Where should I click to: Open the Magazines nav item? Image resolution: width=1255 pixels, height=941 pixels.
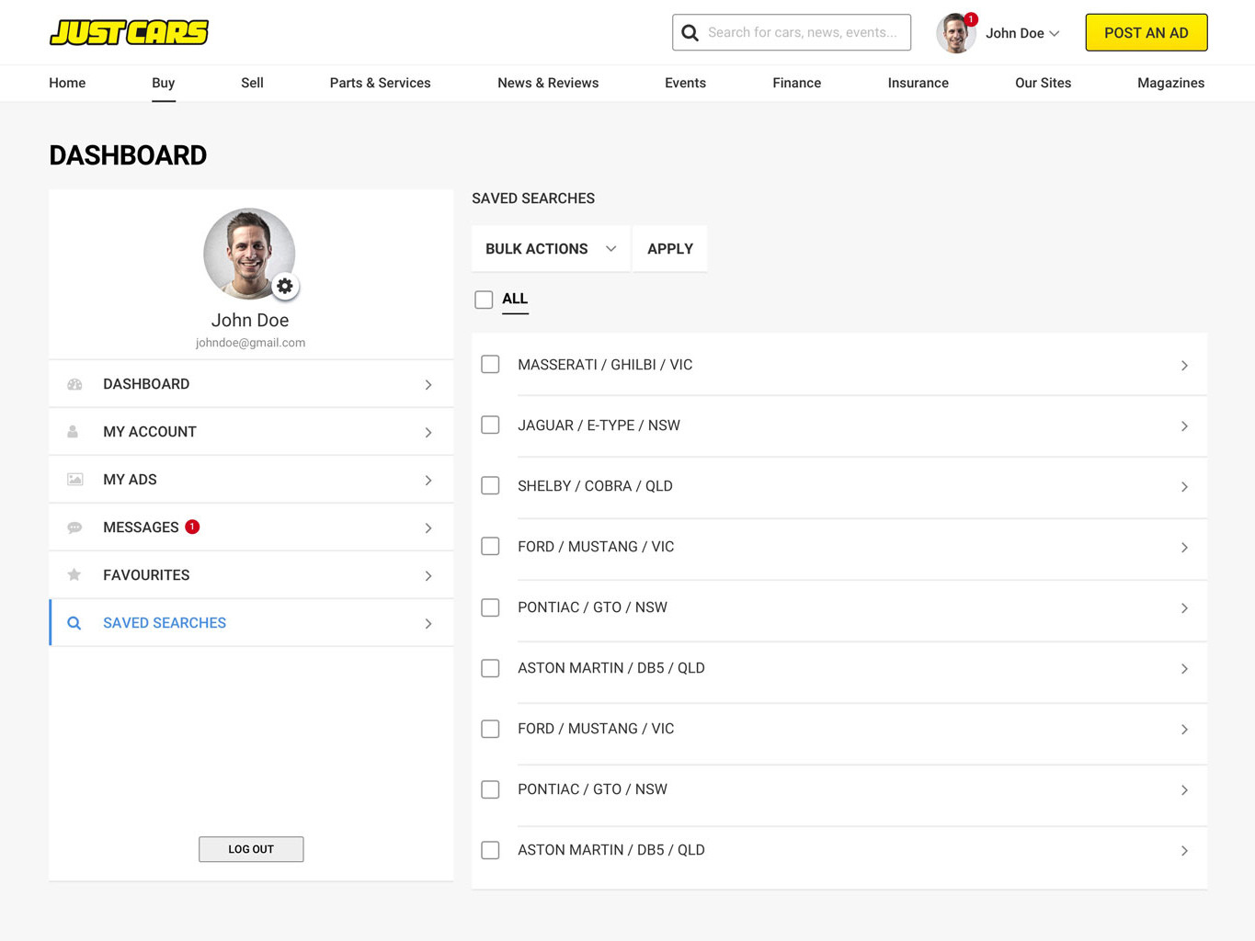coord(1170,83)
